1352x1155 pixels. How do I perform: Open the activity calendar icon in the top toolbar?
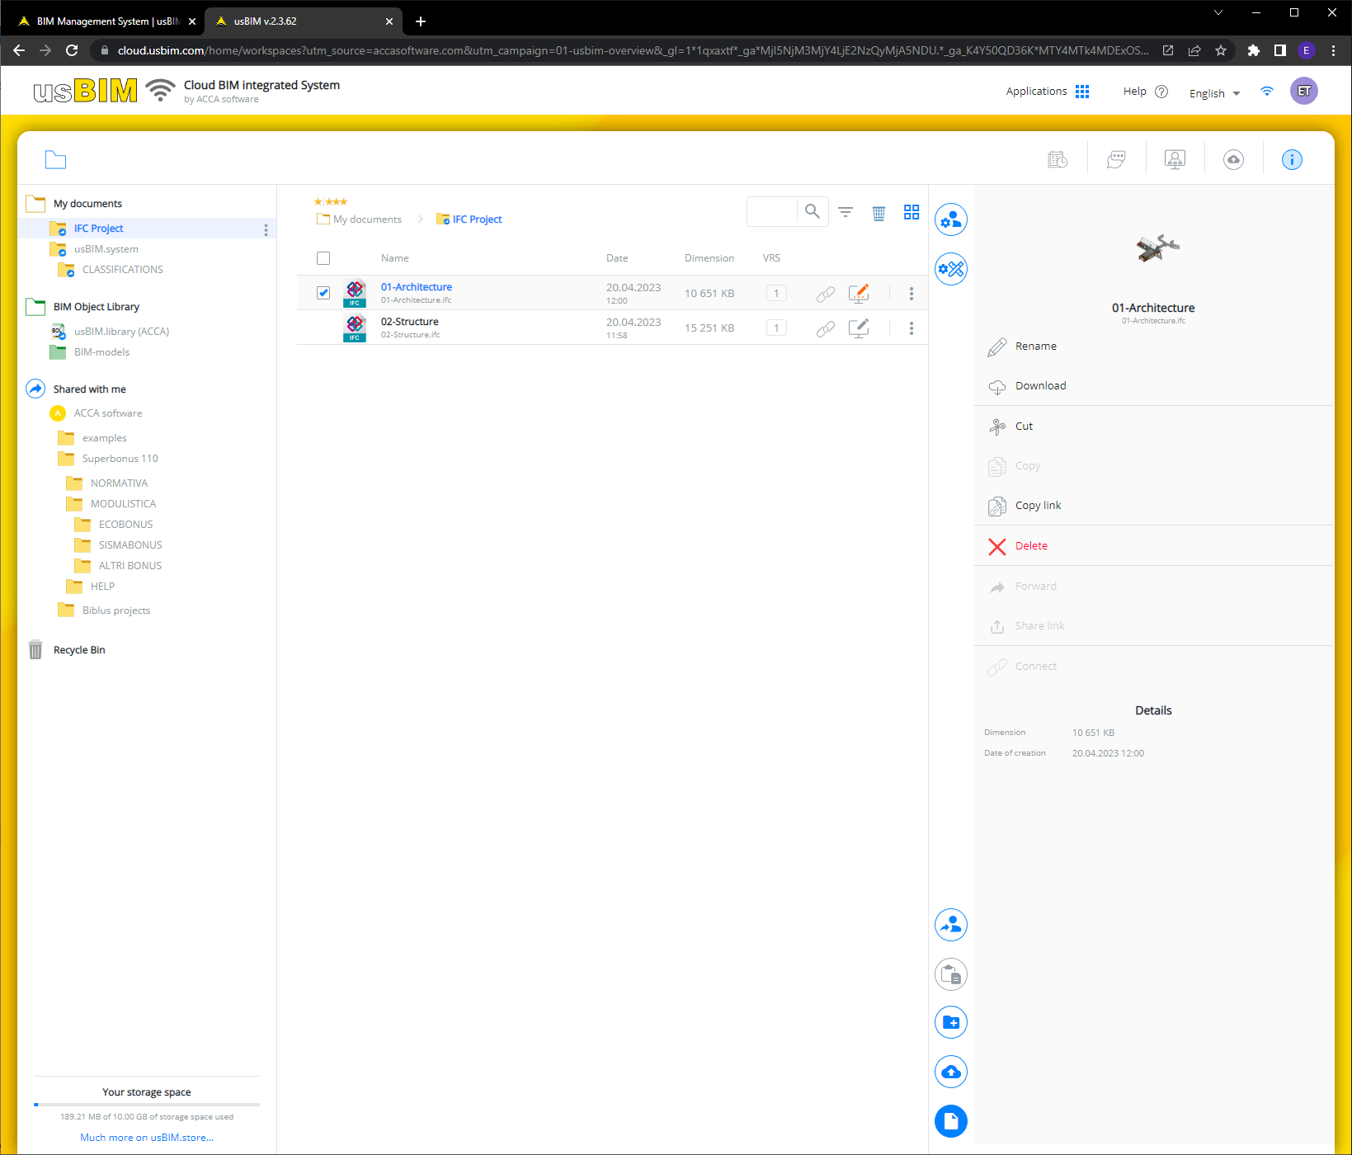[x=1058, y=159]
